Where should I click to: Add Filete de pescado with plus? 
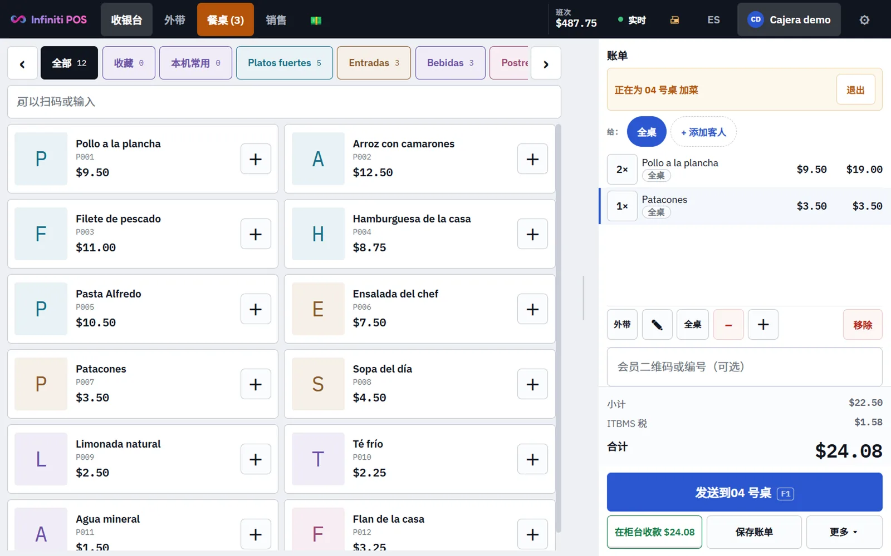click(256, 234)
